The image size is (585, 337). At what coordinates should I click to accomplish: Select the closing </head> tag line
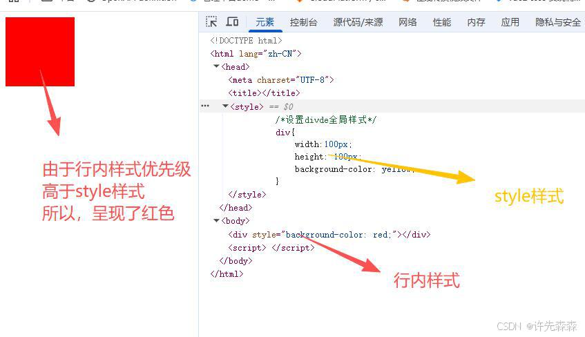coord(236,207)
